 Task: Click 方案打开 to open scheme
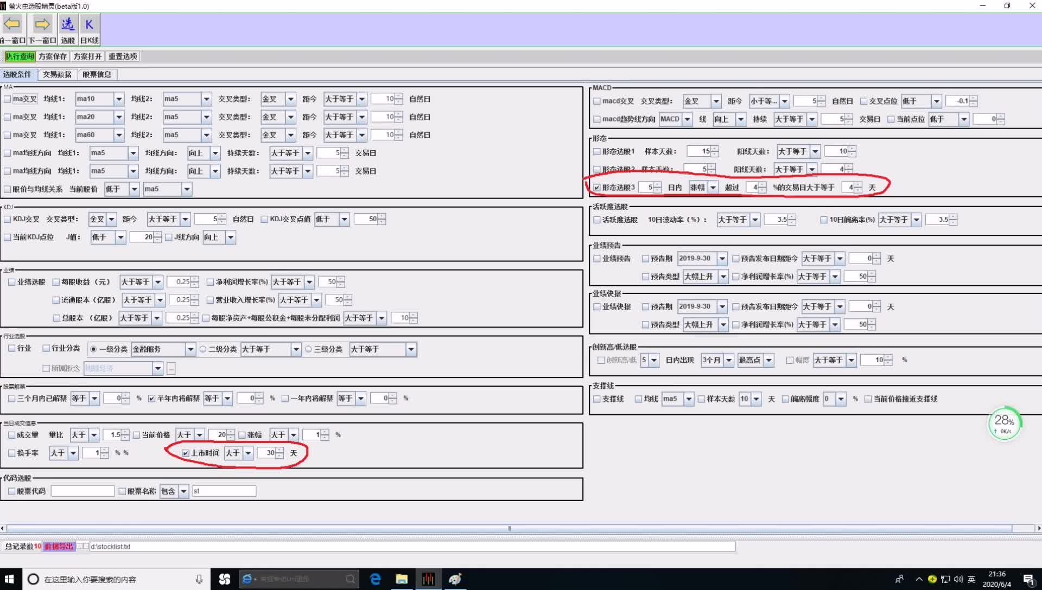tap(87, 56)
